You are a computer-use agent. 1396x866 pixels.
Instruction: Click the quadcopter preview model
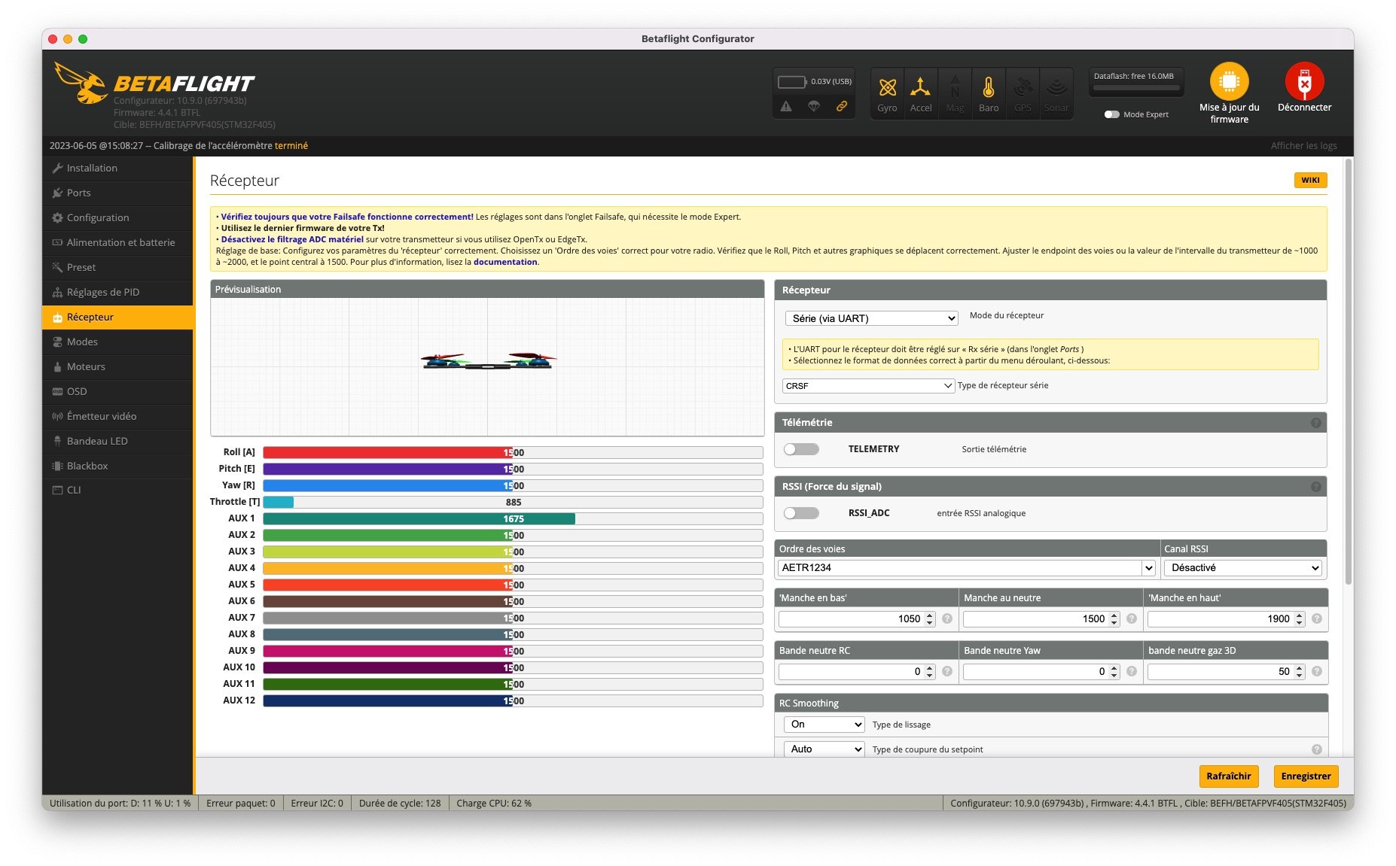click(x=488, y=361)
